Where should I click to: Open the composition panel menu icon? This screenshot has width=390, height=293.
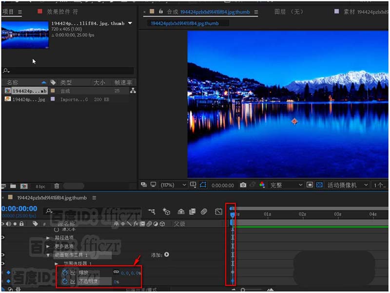256,12
